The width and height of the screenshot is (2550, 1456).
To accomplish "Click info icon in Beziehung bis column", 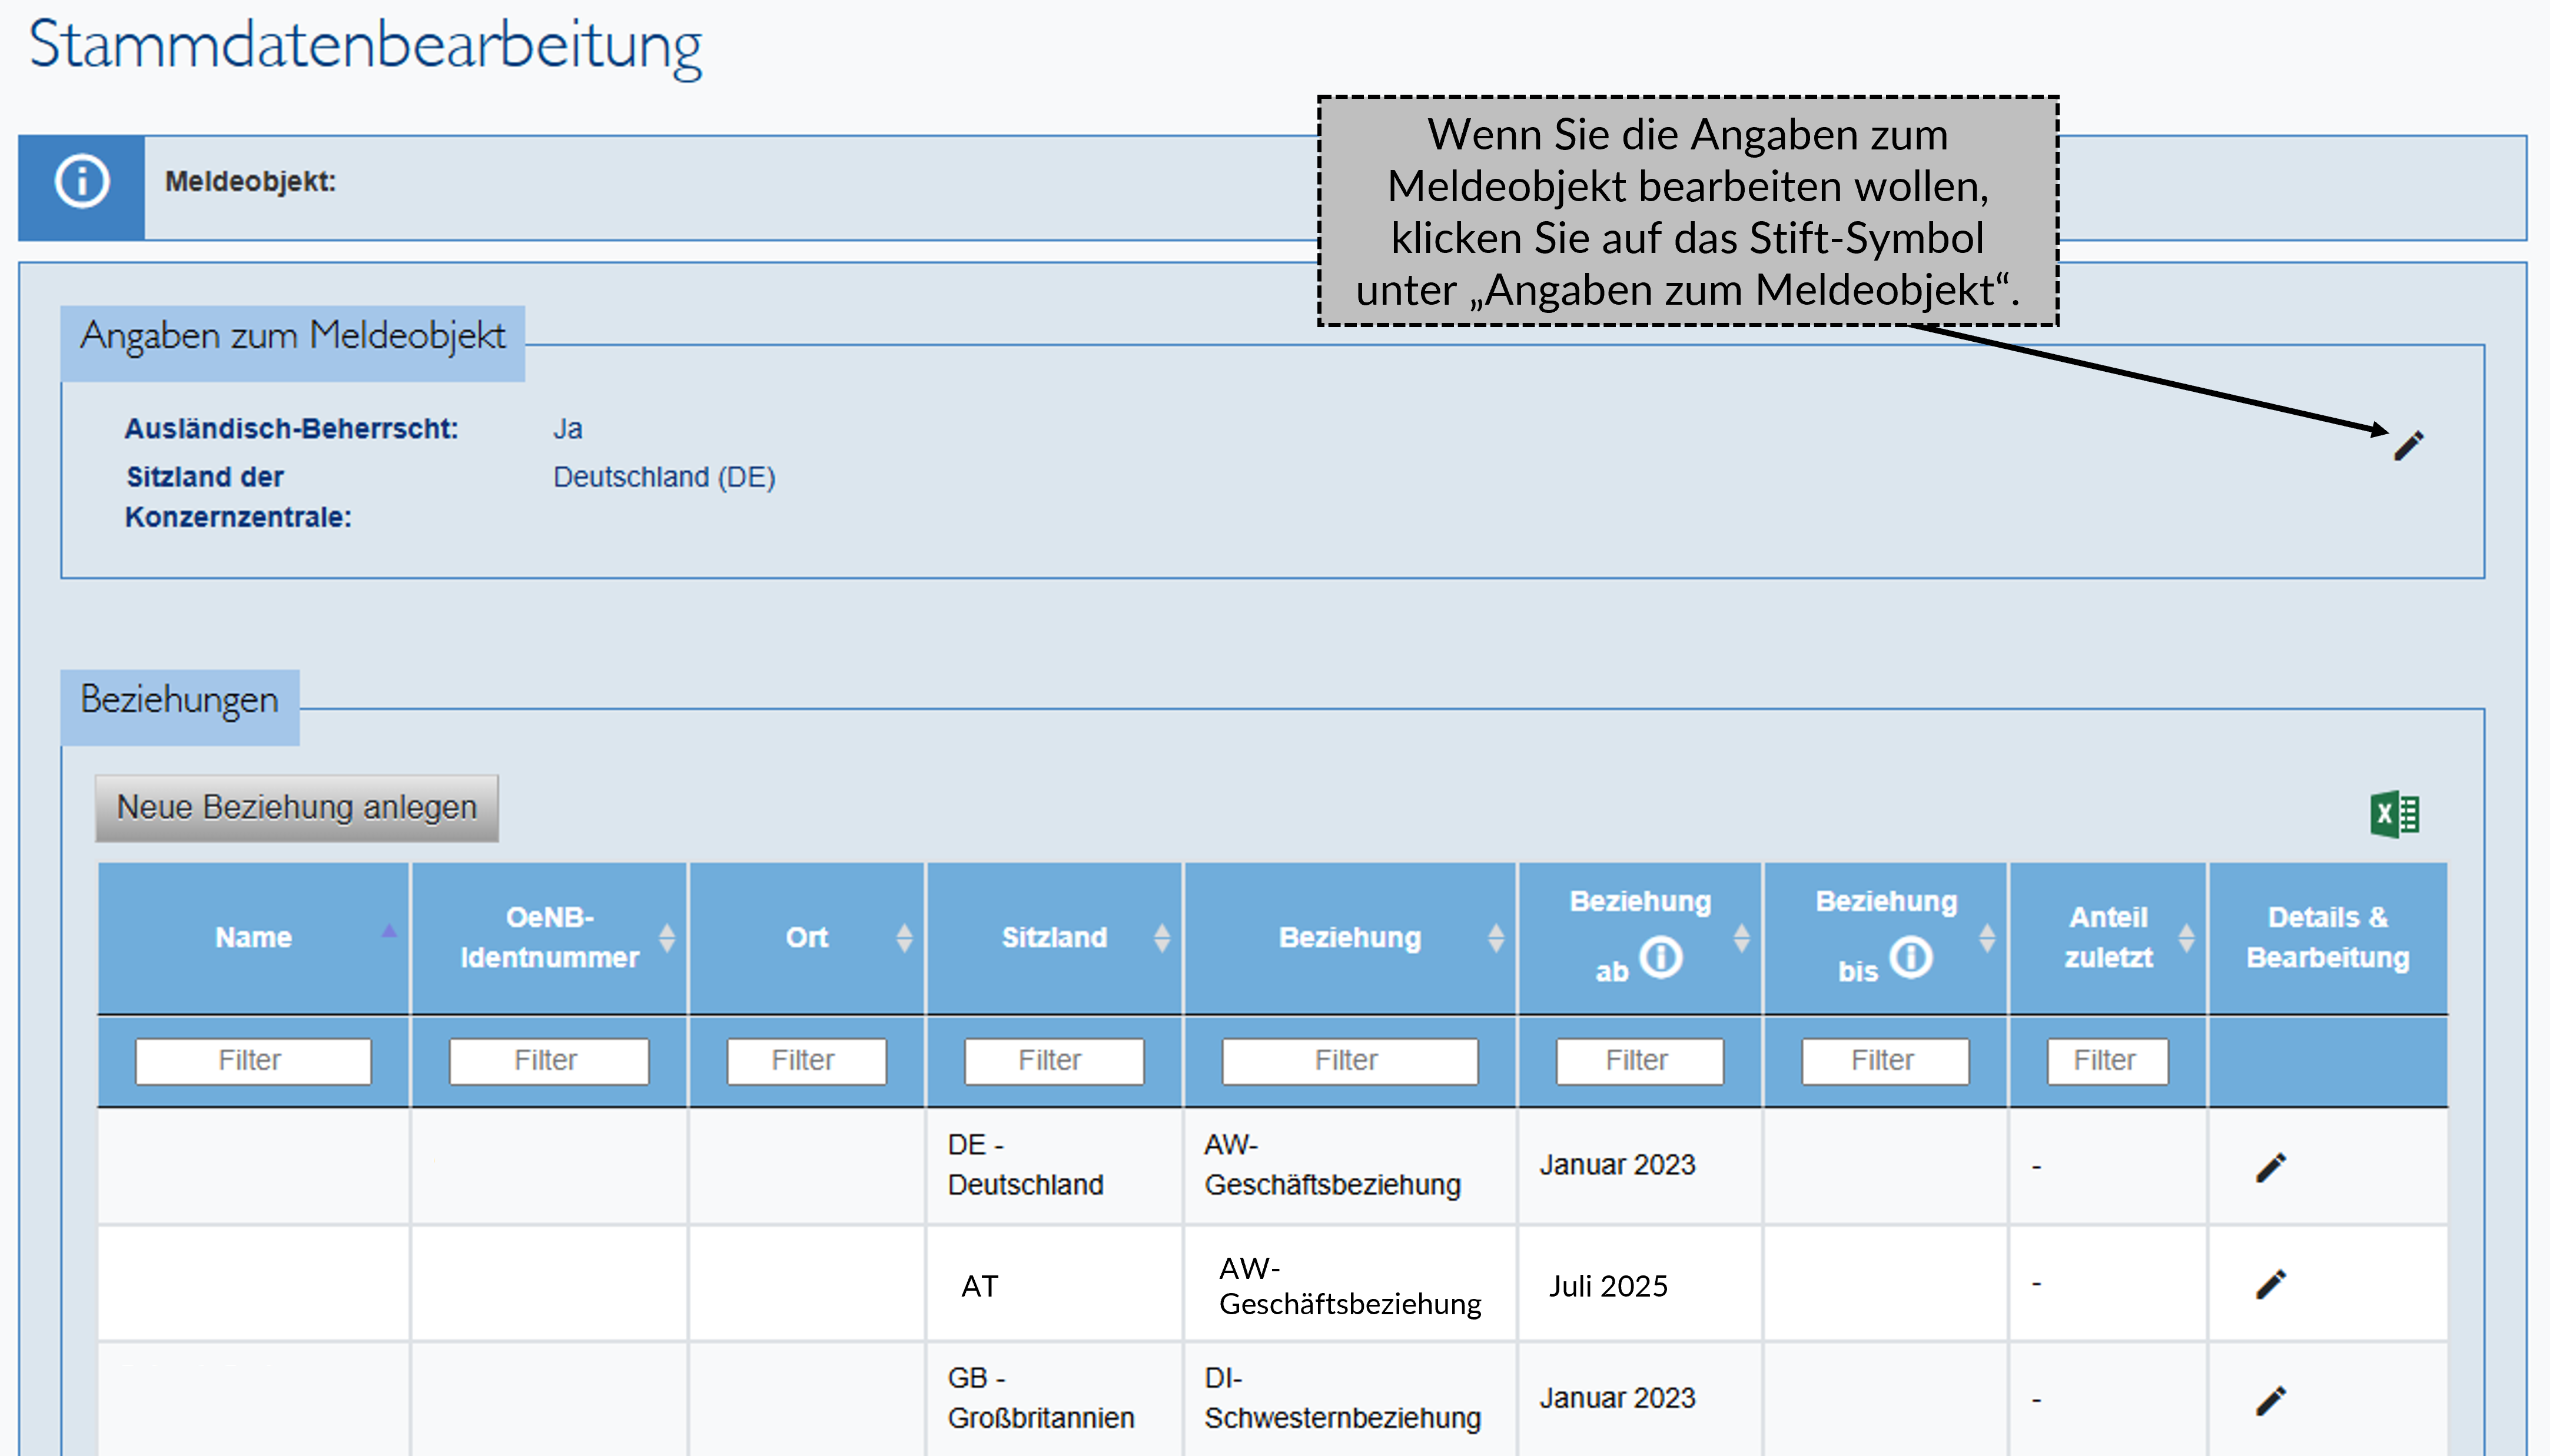I will pyautogui.click(x=1911, y=957).
